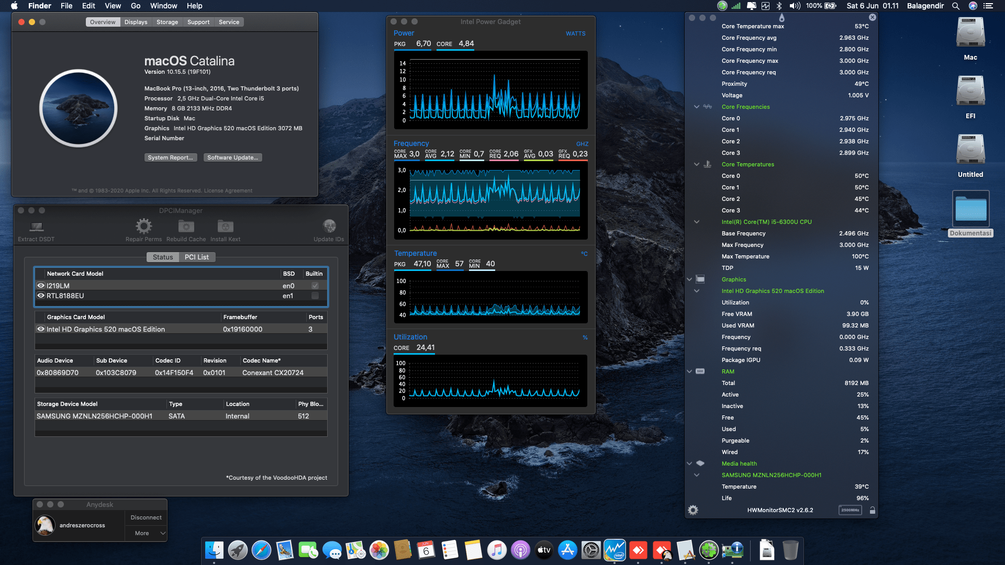Open Intel Power Gadget from the Dock
The width and height of the screenshot is (1005, 565).
615,550
